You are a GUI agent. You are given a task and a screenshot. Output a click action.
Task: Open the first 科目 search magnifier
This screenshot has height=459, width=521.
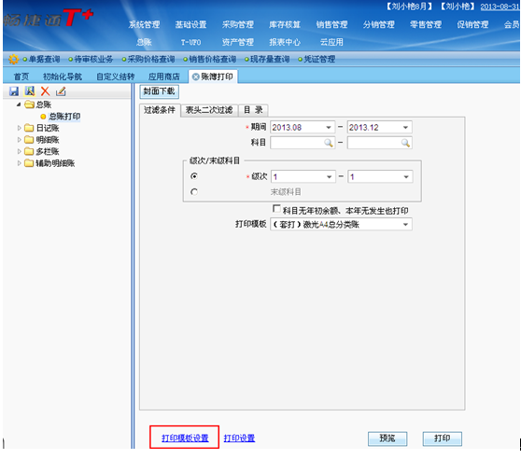point(329,143)
